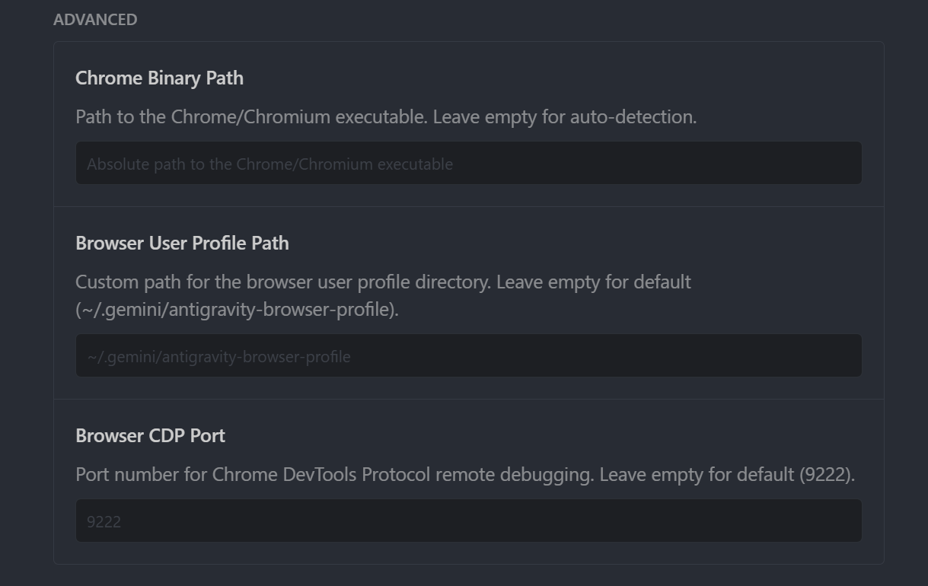Viewport: 928px width, 586px height.
Task: Focus the port number field for editing
Action: [467, 521]
